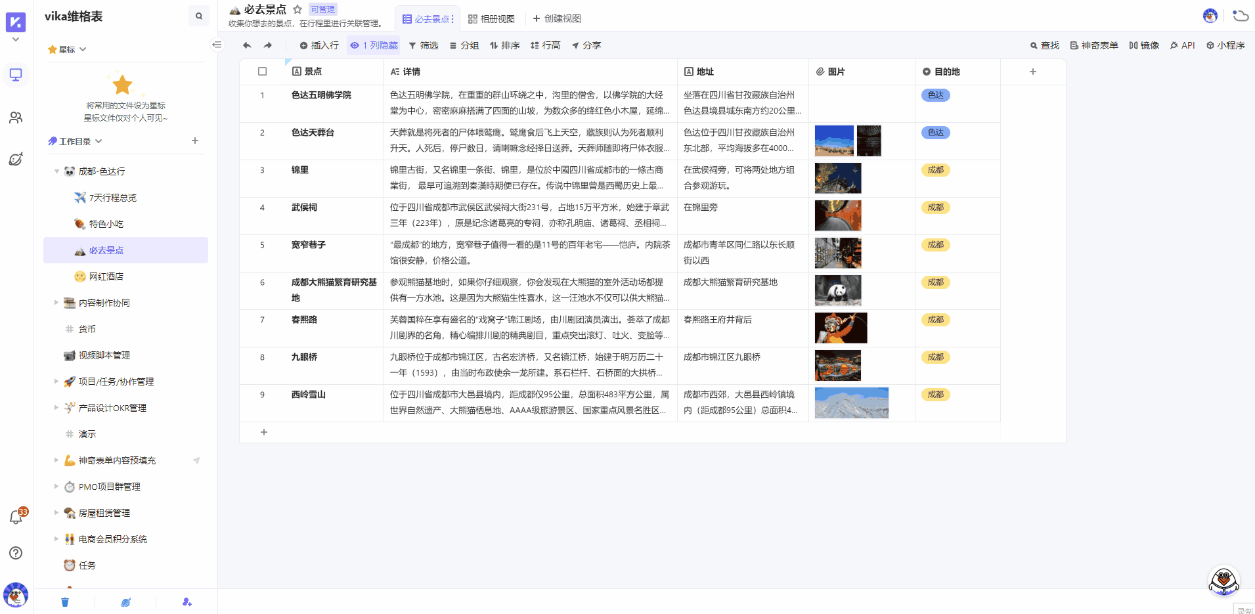Collapse the sidebar with the toggle icon
The height and width of the screenshot is (614, 1255).
[217, 45]
